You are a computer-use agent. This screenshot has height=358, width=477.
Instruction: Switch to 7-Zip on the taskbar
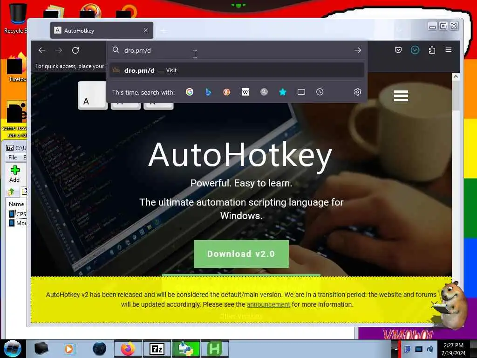pyautogui.click(x=157, y=349)
